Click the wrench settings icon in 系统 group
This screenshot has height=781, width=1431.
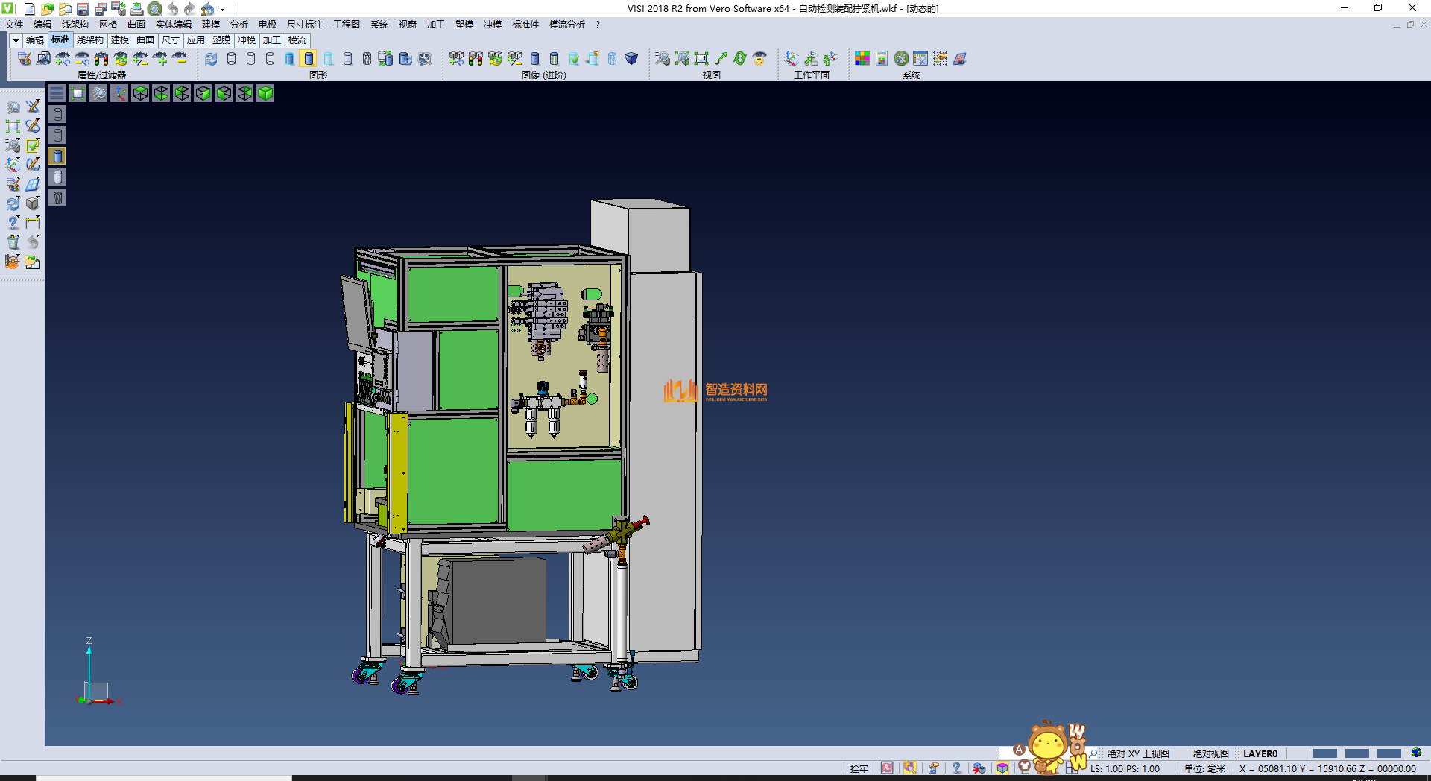tap(901, 59)
